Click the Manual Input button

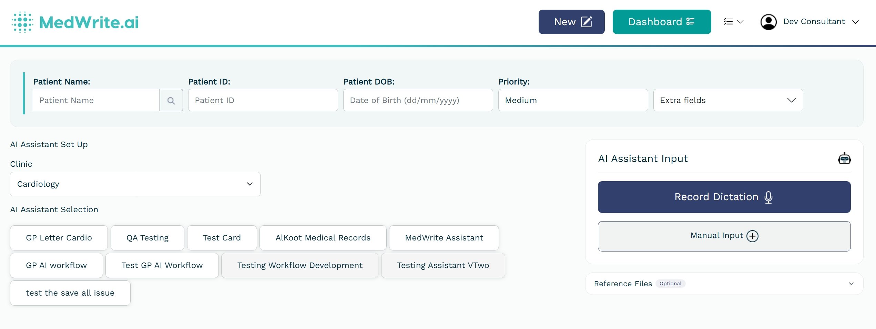724,236
